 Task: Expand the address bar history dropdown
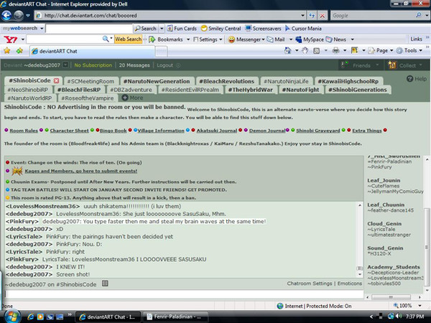pos(302,16)
